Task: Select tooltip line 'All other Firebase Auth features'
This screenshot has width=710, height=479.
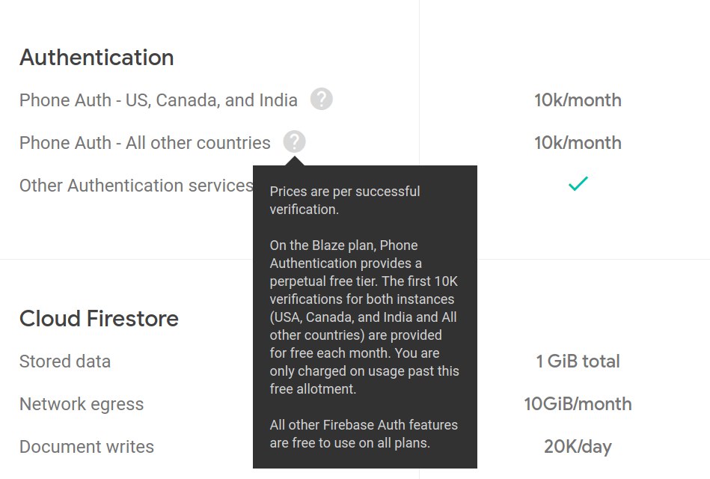Action: coord(364,424)
